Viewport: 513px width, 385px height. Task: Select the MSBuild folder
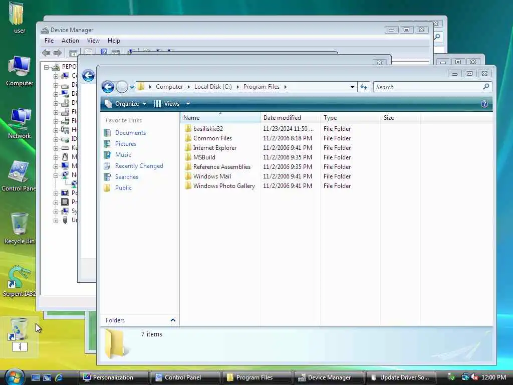[204, 157]
